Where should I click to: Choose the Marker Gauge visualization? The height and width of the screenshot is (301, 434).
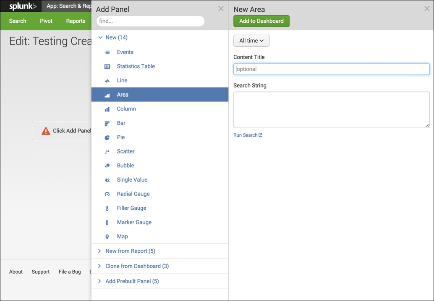134,222
